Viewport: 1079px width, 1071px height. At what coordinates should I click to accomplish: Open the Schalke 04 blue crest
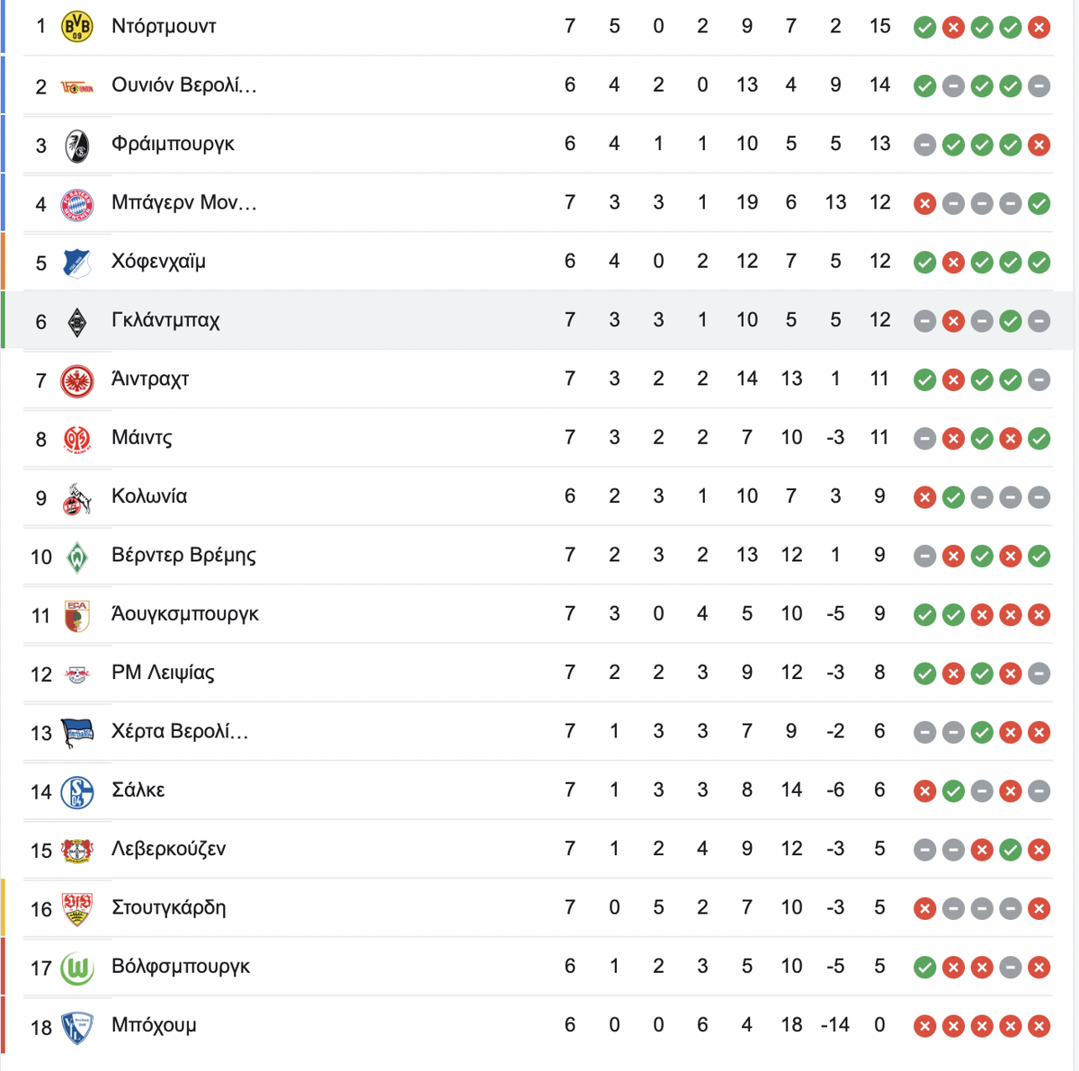point(77,791)
